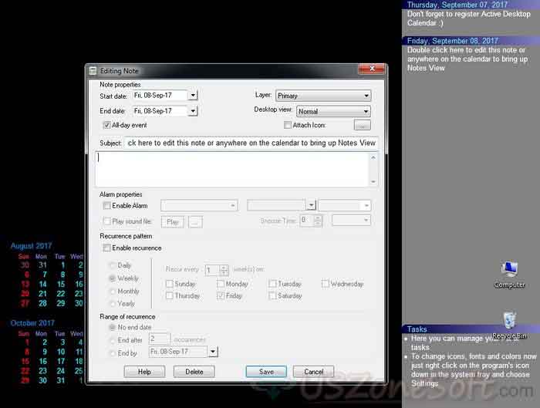Toggle the All-day event checkbox
The height and width of the screenshot is (408, 540).
(x=106, y=125)
